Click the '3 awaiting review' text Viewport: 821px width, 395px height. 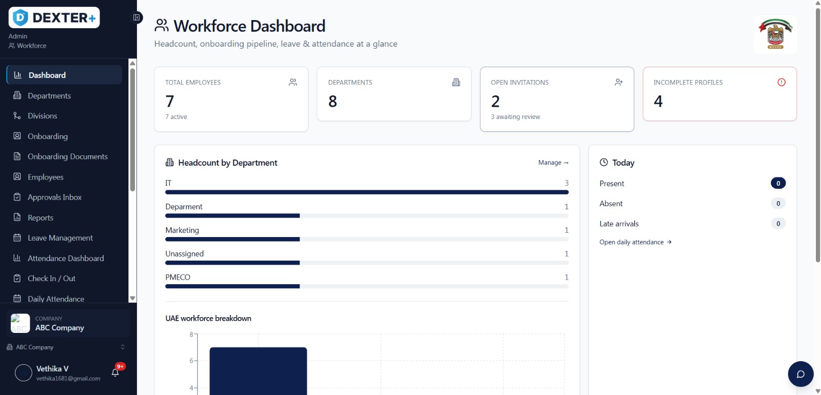click(515, 117)
